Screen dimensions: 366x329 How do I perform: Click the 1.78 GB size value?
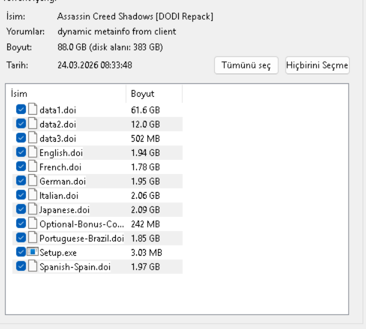(145, 167)
